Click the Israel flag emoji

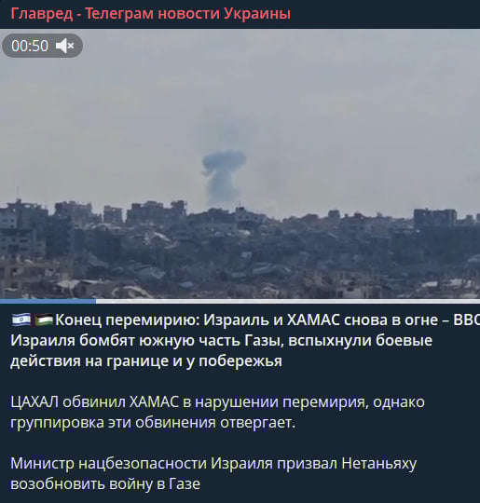[x=21, y=319]
